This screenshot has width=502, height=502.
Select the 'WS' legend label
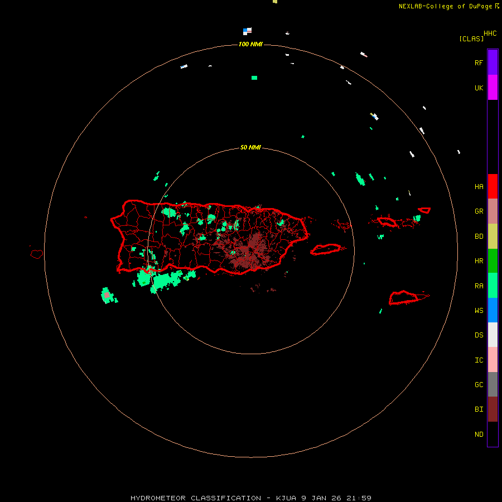coord(479,310)
